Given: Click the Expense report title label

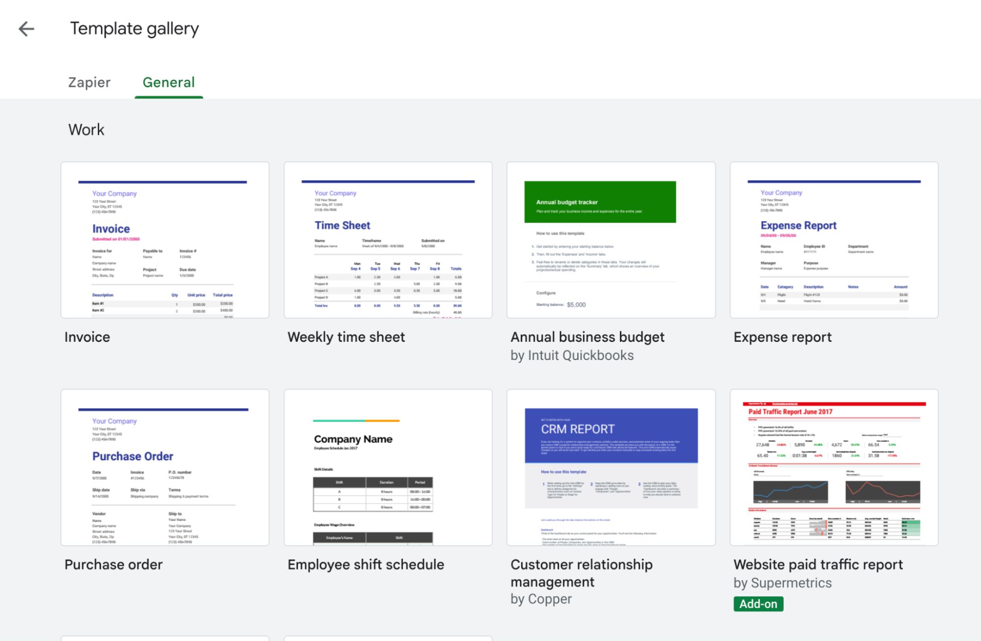Looking at the screenshot, I should point(782,336).
